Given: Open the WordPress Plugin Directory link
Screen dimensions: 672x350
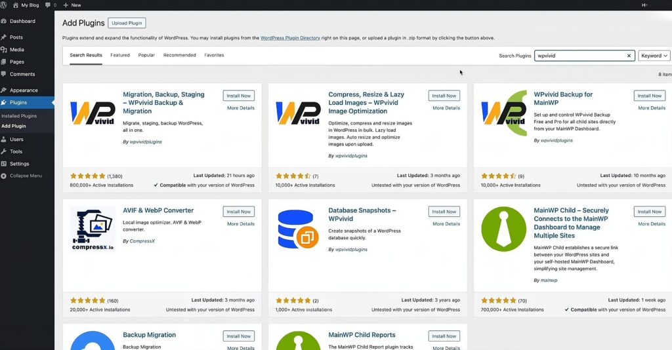Looking at the screenshot, I should pyautogui.click(x=290, y=38).
